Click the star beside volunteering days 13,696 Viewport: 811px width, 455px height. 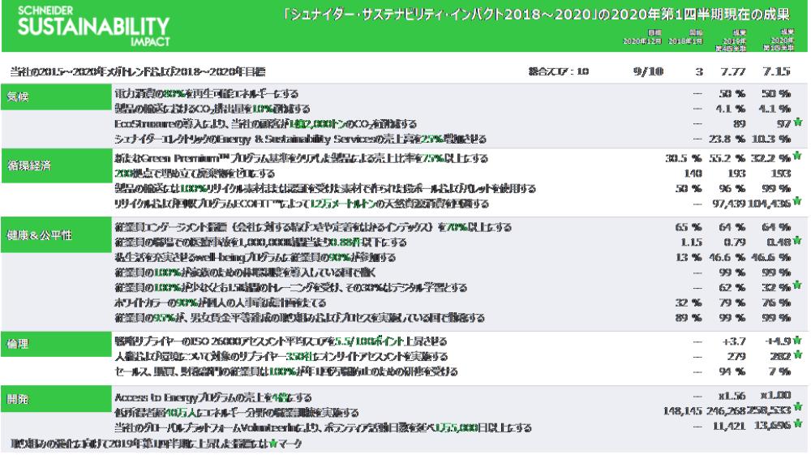797,423
